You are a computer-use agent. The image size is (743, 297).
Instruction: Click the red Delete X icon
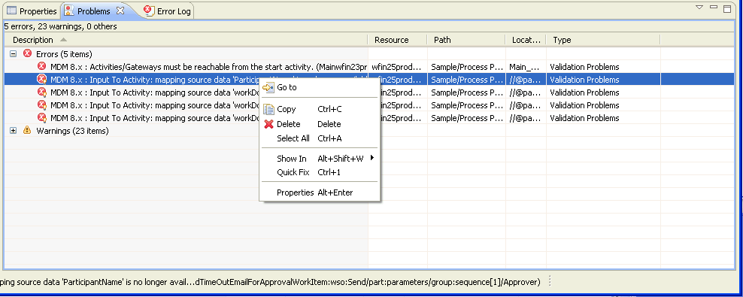268,124
